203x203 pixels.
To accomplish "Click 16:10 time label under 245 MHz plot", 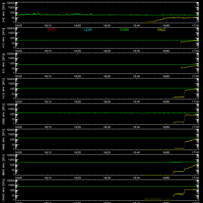I will click(x=48, y=26).
